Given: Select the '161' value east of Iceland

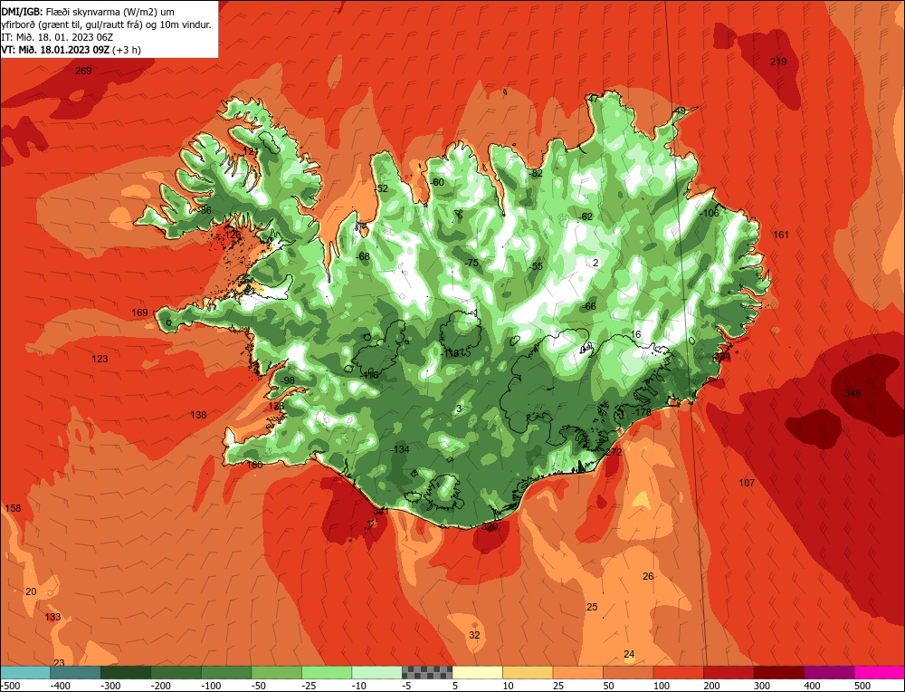Looking at the screenshot, I should pos(780,235).
